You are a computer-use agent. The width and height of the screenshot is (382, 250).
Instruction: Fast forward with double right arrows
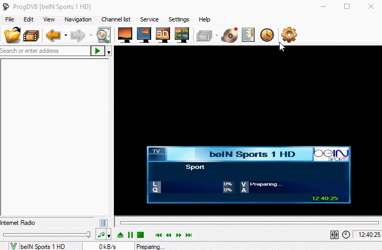pyautogui.click(x=178, y=235)
